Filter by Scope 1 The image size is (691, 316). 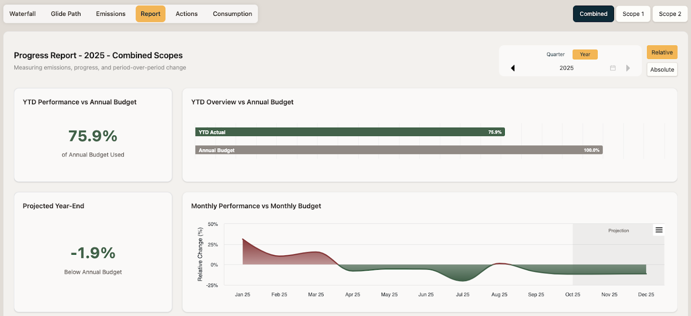point(633,14)
